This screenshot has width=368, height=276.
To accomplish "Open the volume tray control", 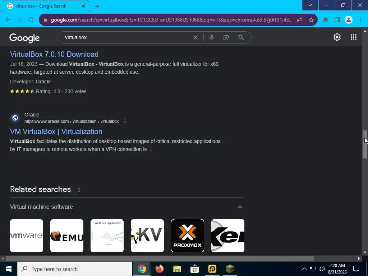I will 322,269.
